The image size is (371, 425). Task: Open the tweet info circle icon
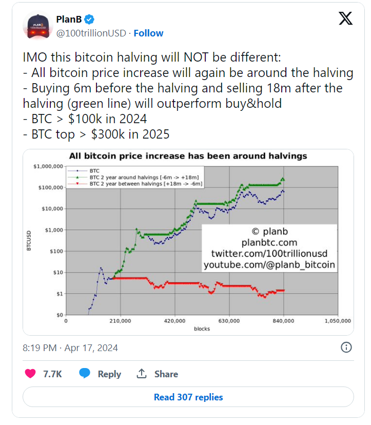tap(346, 347)
